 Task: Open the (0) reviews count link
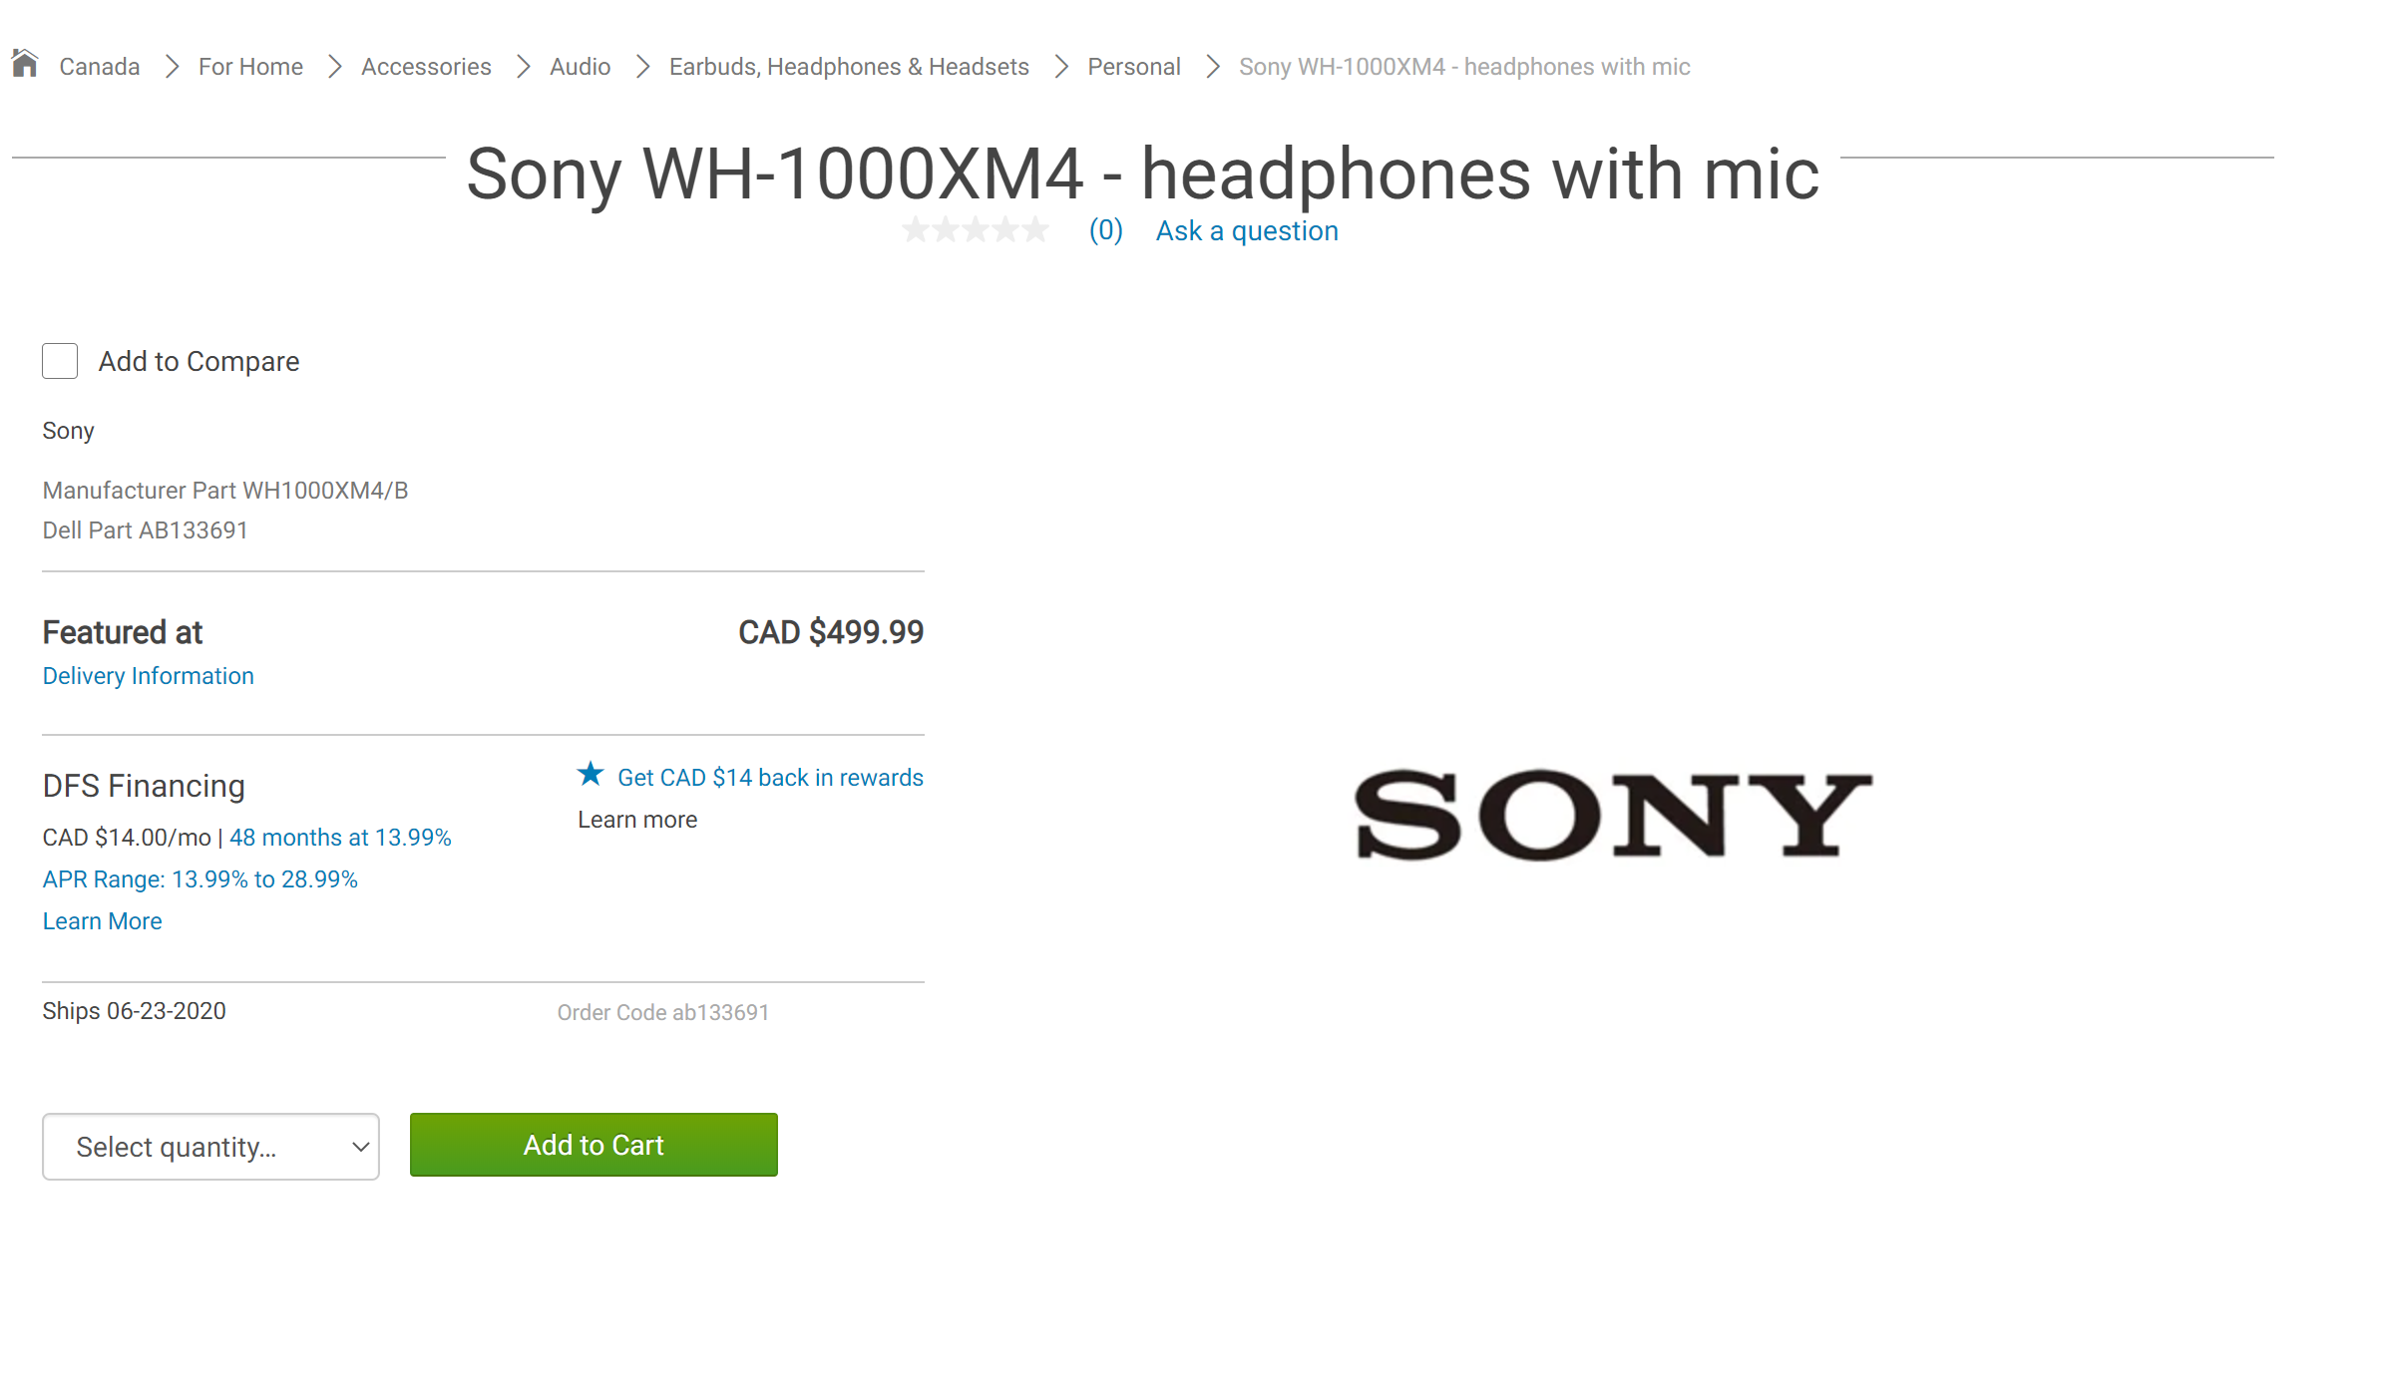(x=1105, y=230)
